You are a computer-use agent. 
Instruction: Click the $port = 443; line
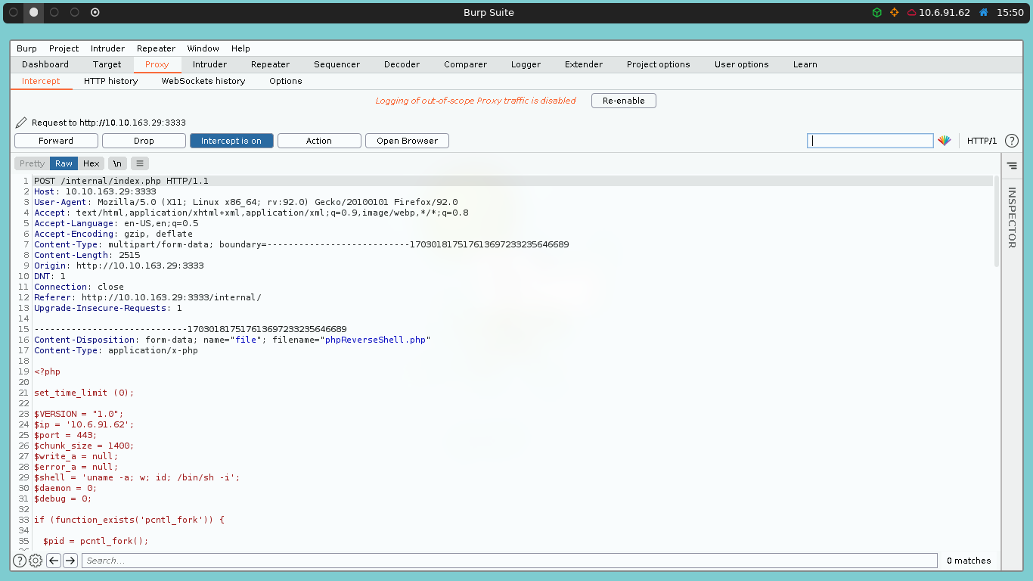pyautogui.click(x=65, y=435)
